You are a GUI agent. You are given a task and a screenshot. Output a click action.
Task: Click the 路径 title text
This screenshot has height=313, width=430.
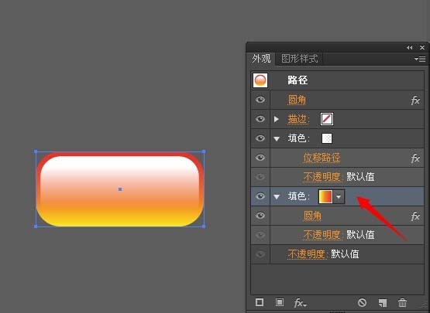pos(298,80)
